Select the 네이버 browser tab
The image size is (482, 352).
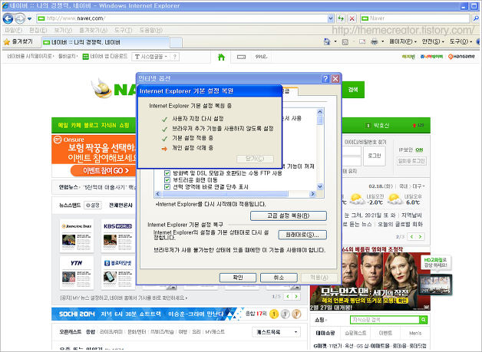pyautogui.click(x=105, y=42)
